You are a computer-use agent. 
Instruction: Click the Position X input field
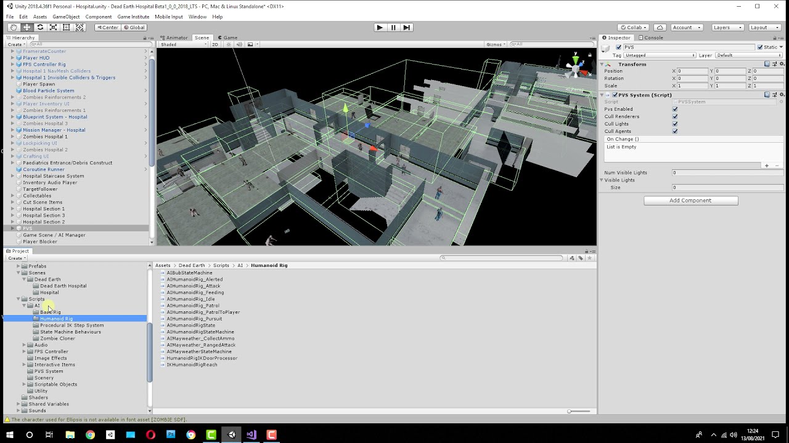693,71
